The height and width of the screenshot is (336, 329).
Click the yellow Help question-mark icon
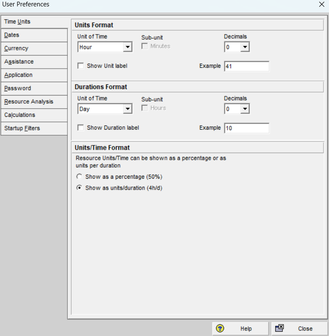click(x=220, y=328)
